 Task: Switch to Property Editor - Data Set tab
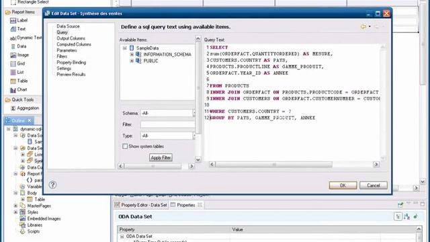(x=141, y=205)
